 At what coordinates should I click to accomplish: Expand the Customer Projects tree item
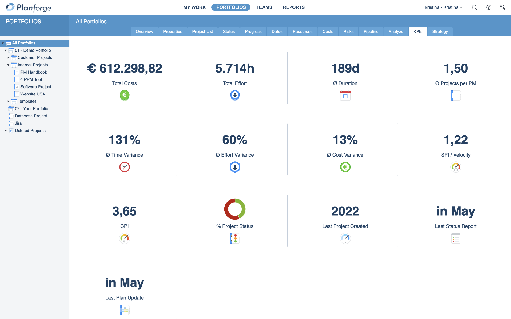tap(8, 57)
